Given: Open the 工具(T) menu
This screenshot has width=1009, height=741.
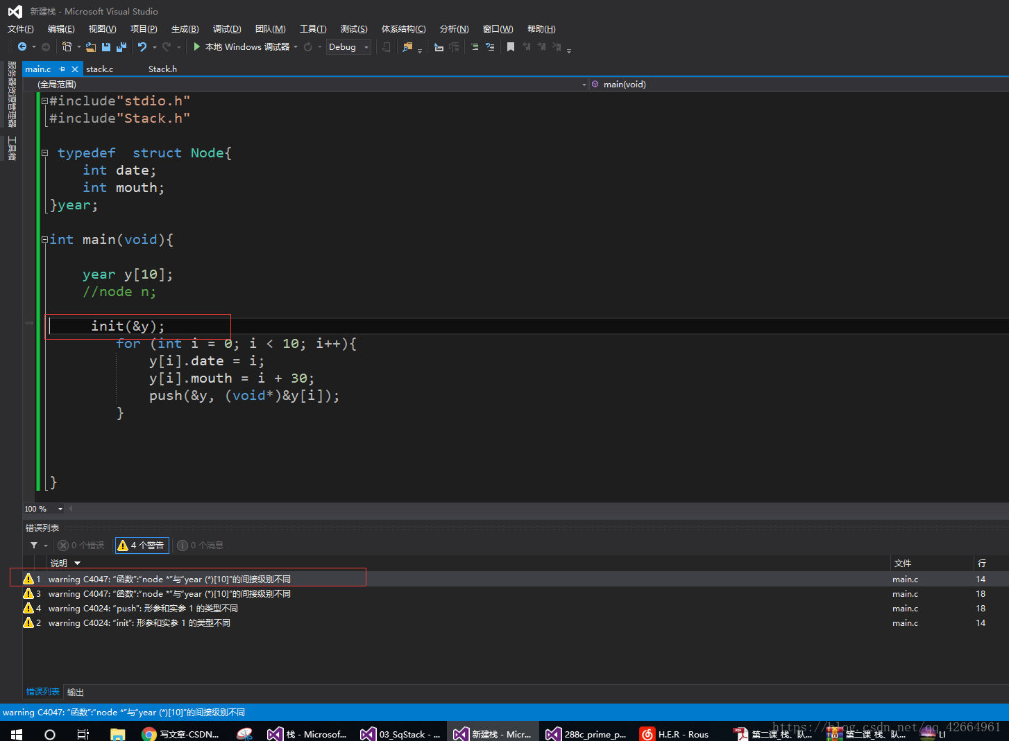Looking at the screenshot, I should [313, 29].
